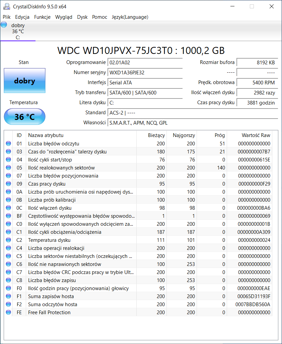This screenshot has height=344, width=282.
Task: Select raw value 0007BBDB560A
Action: click(253, 304)
